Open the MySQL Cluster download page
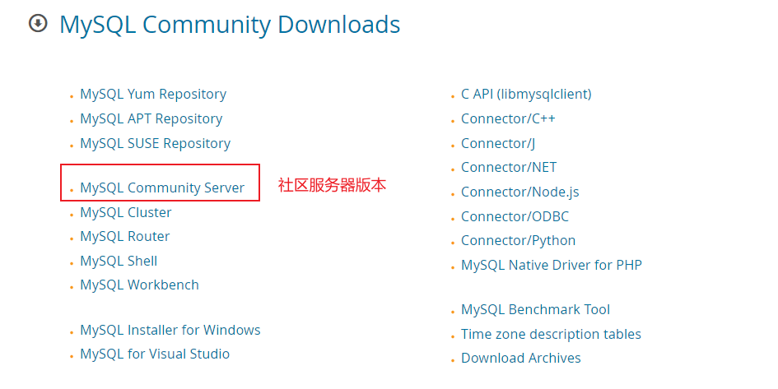The width and height of the screenshot is (778, 389). coord(126,212)
